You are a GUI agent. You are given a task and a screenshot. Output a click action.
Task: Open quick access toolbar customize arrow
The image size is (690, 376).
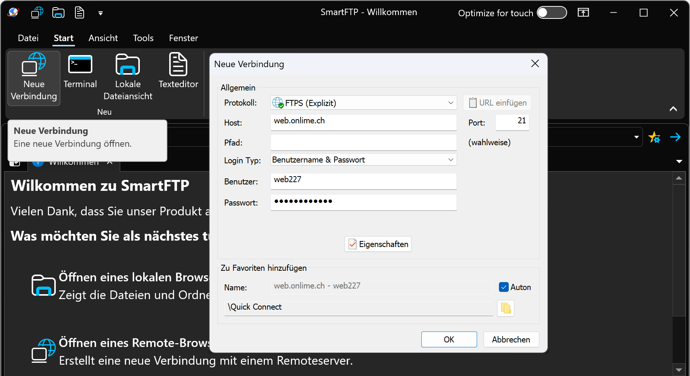[100, 13]
